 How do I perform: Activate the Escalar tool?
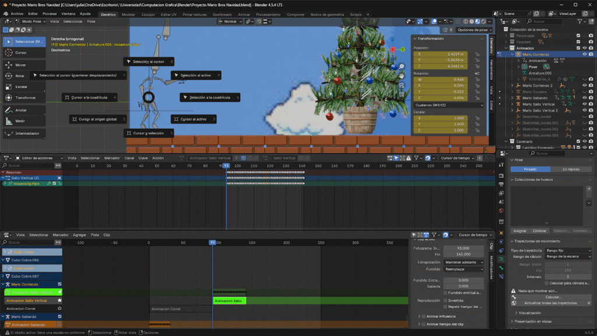[x=9, y=86]
